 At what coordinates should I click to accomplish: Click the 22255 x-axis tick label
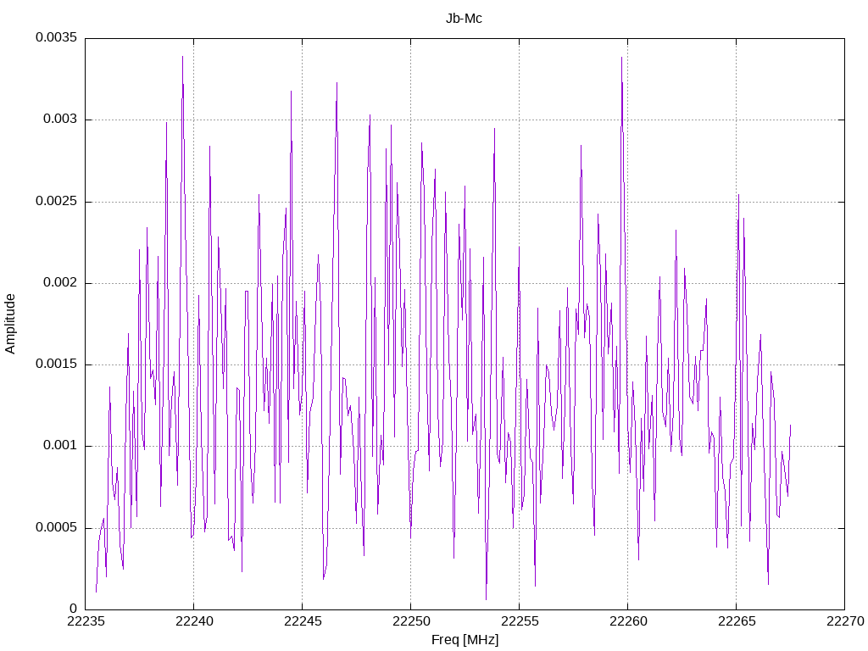tap(520, 621)
